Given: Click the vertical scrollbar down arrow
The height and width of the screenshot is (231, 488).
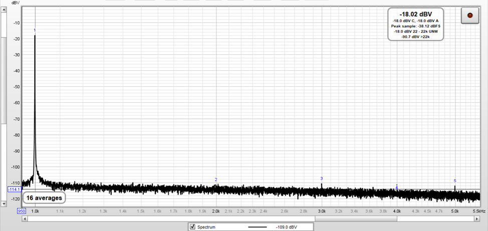Looking at the screenshot, I should (x=4, y=204).
